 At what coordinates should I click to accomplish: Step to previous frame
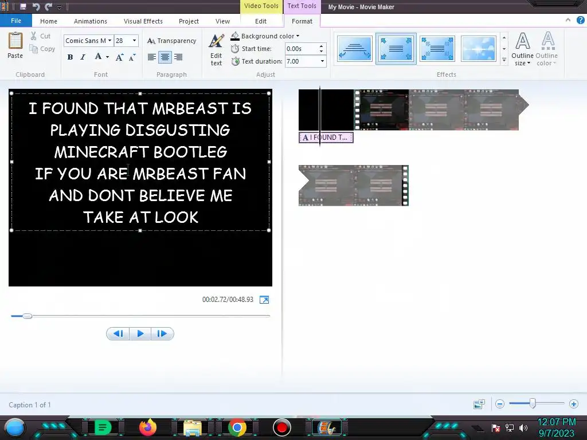118,333
